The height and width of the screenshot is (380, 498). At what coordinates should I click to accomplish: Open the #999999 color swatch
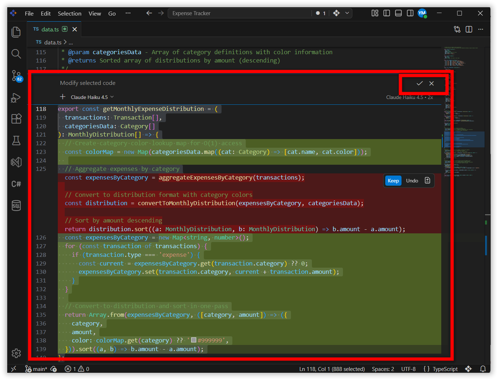tap(194, 340)
